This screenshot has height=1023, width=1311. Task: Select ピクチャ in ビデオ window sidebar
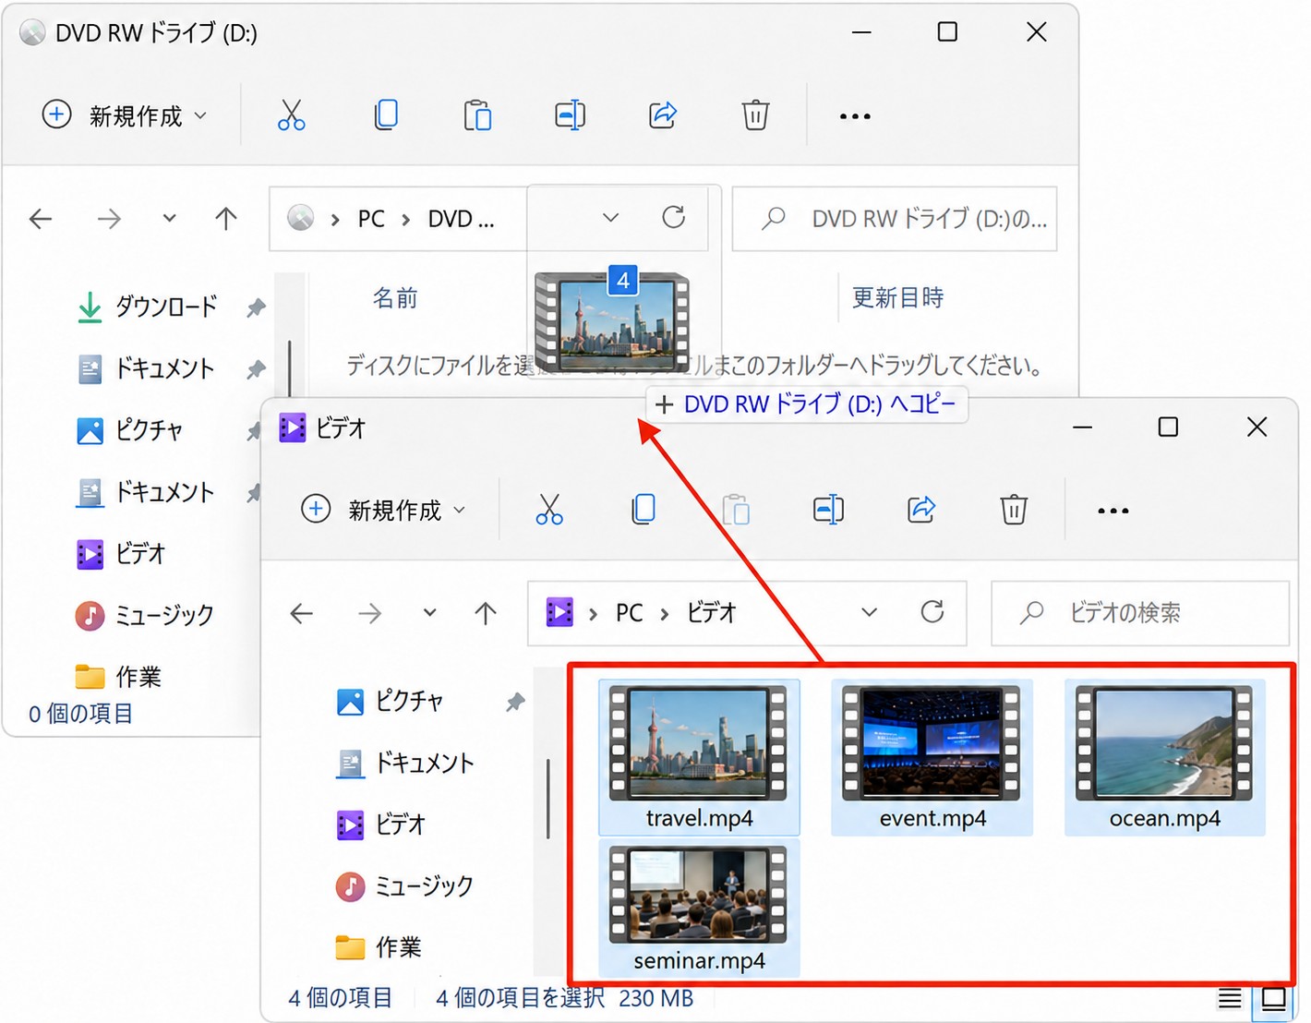(x=391, y=702)
